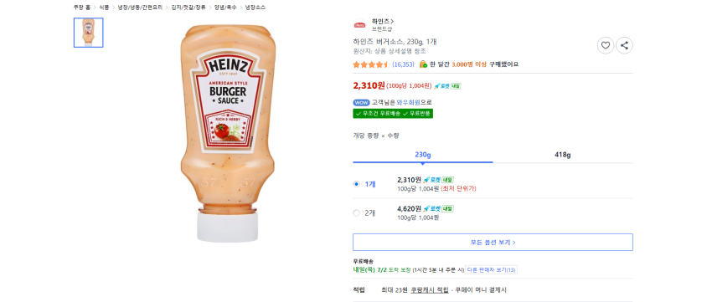Click 다른 판매자 보기(13) button
This screenshot has height=302, width=712.
pos(492,270)
